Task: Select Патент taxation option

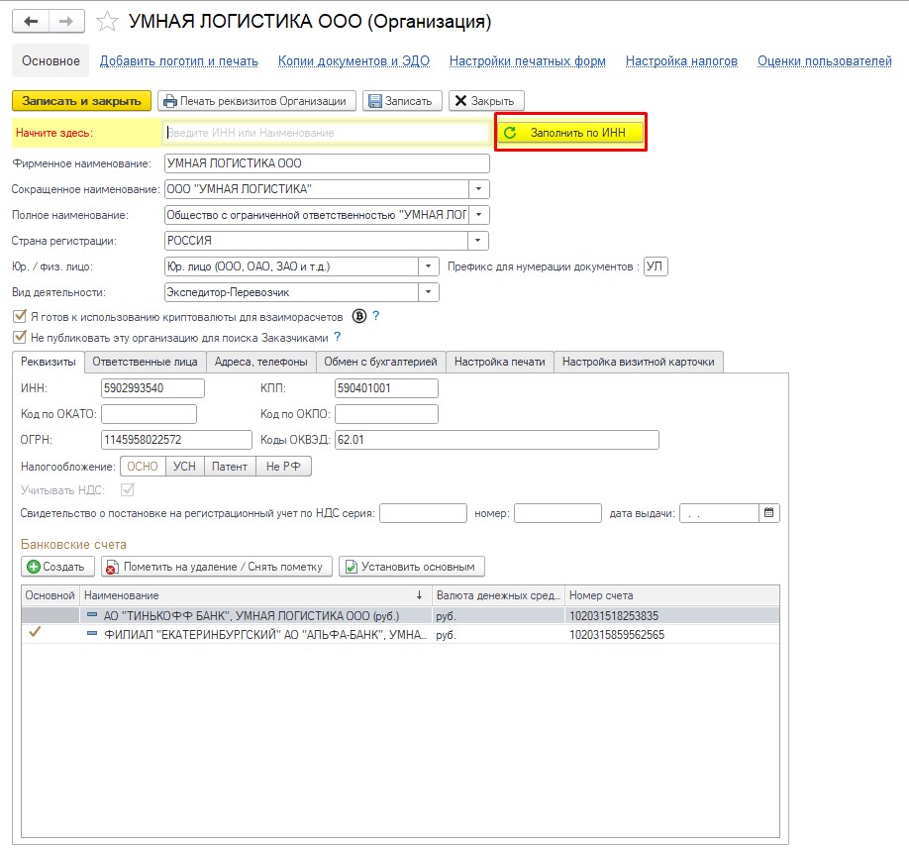Action: point(230,467)
